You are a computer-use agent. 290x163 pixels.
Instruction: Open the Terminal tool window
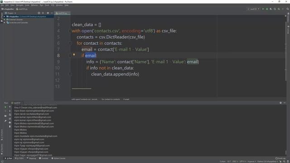click(43, 158)
